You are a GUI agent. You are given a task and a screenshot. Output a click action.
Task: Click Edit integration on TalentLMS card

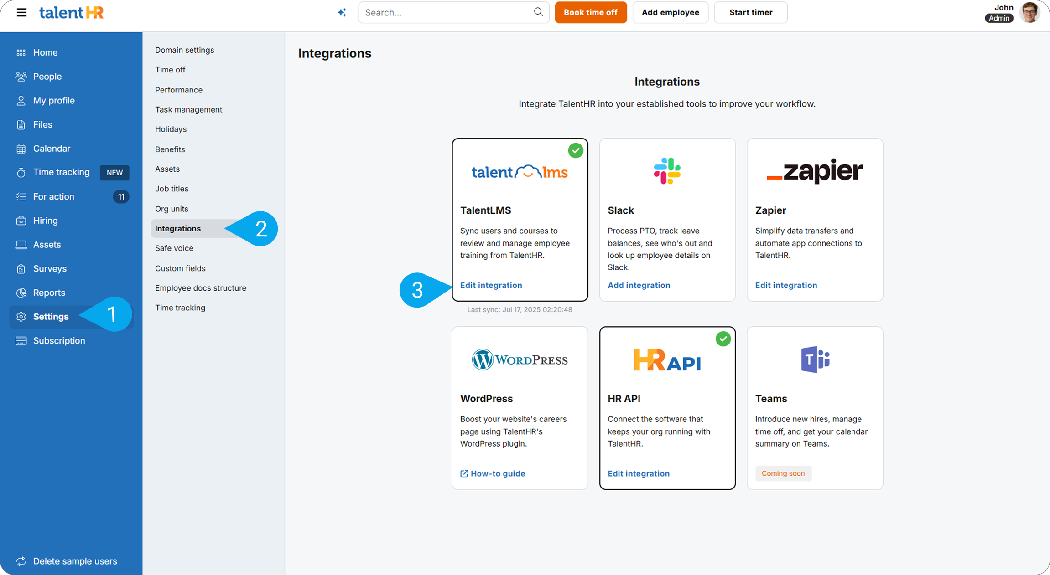click(x=491, y=285)
